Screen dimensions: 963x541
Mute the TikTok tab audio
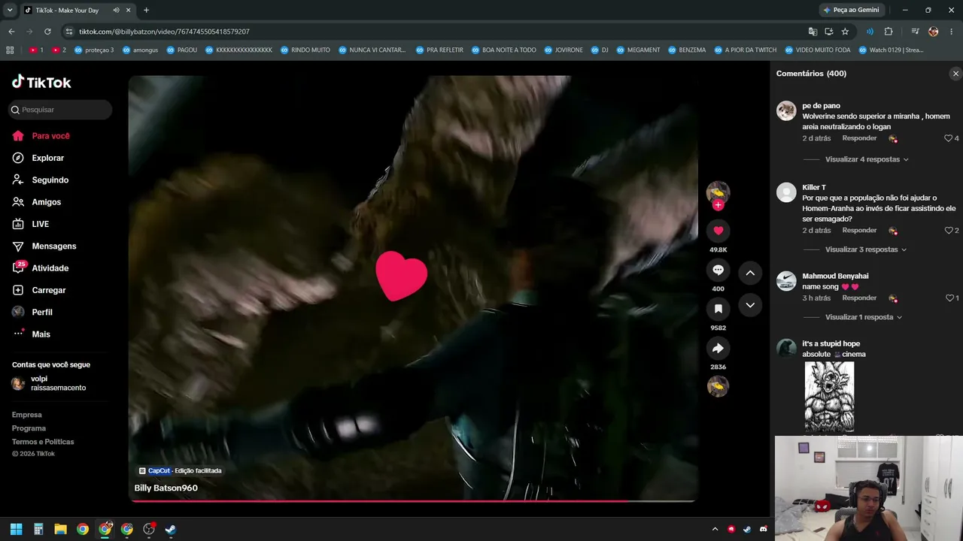click(116, 10)
